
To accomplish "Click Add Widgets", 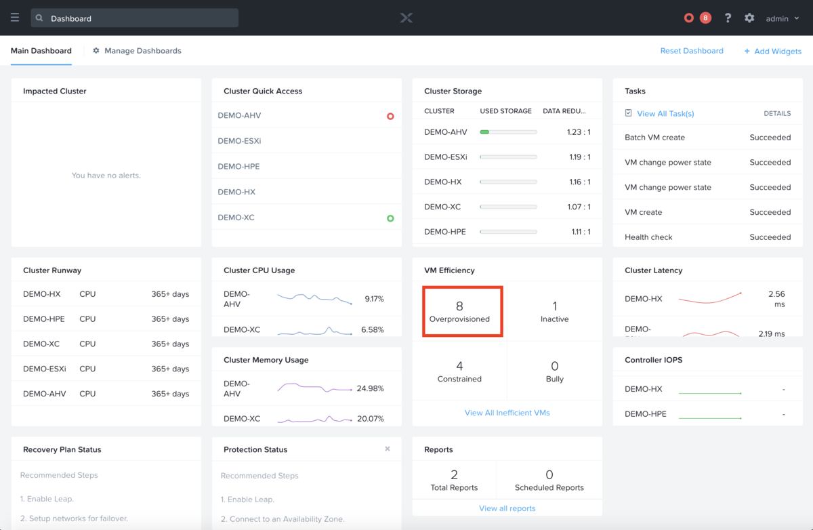I will [x=773, y=51].
